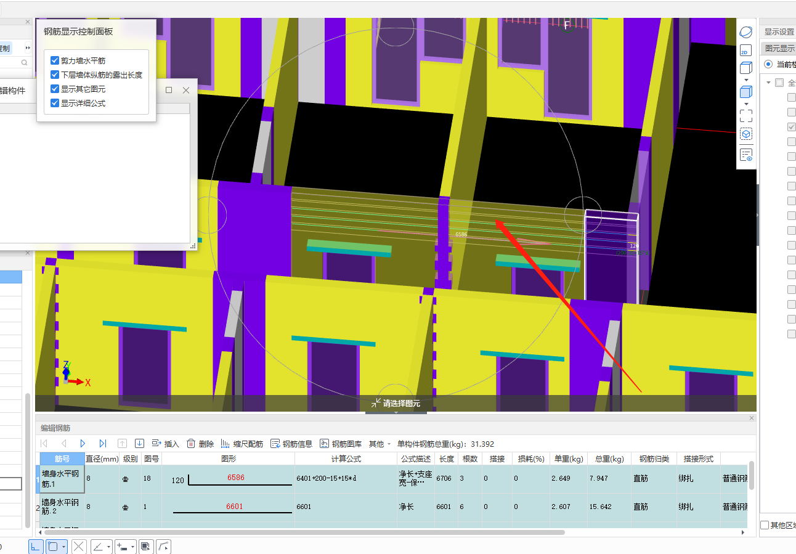Click the search magnifier in left panel
This screenshot has width=796, height=554.
[x=25, y=62]
